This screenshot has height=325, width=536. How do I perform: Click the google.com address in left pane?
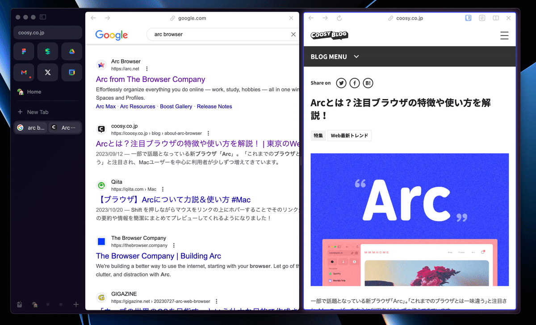pyautogui.click(x=188, y=18)
